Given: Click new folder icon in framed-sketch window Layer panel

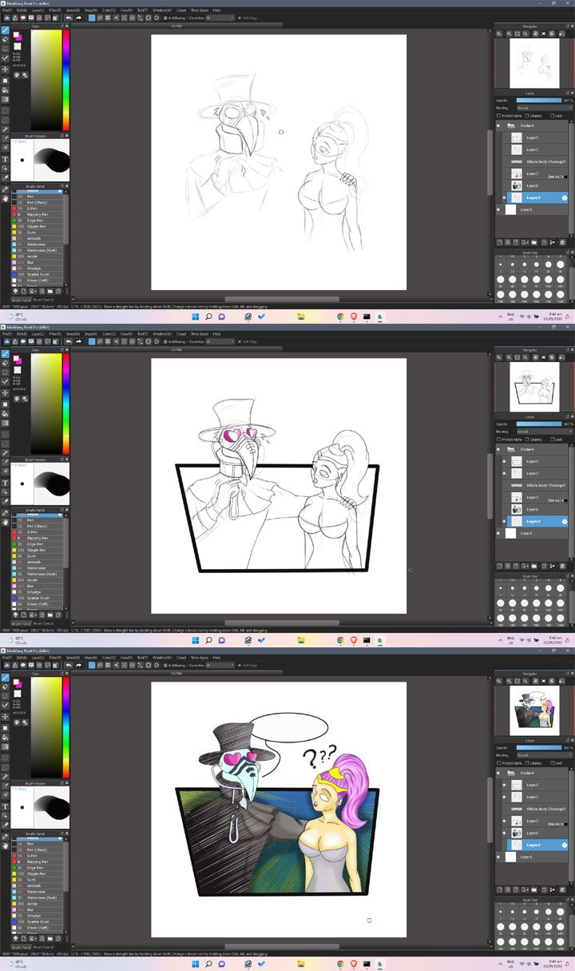Looking at the screenshot, I should click(535, 565).
